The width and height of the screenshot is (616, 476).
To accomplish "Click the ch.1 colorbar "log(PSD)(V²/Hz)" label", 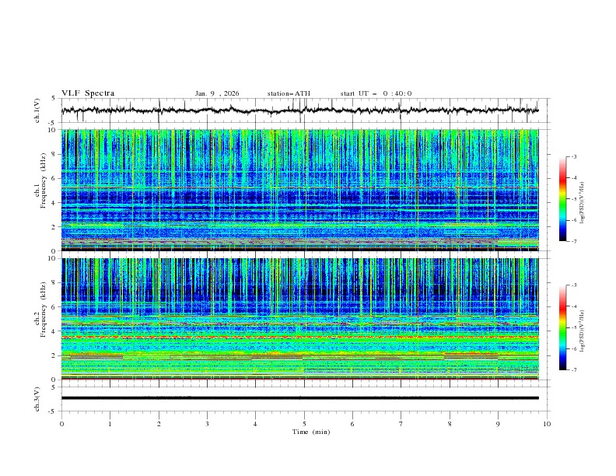I will [x=582, y=203].
